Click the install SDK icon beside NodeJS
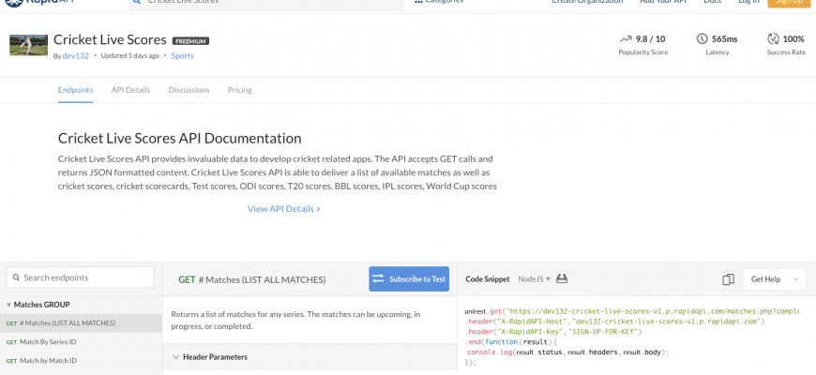Image resolution: width=816 pixels, height=375 pixels. click(x=563, y=279)
